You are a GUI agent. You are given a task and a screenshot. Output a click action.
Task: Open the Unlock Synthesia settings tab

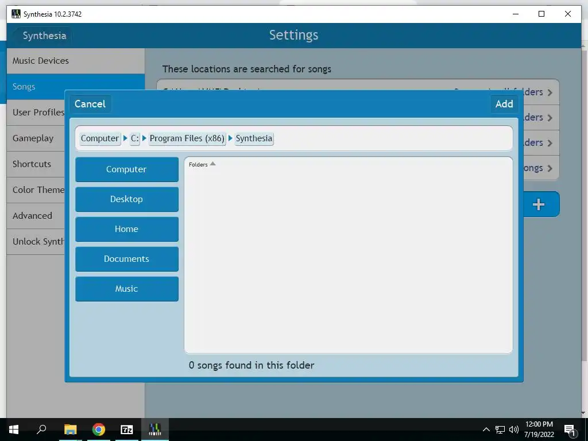coord(36,242)
